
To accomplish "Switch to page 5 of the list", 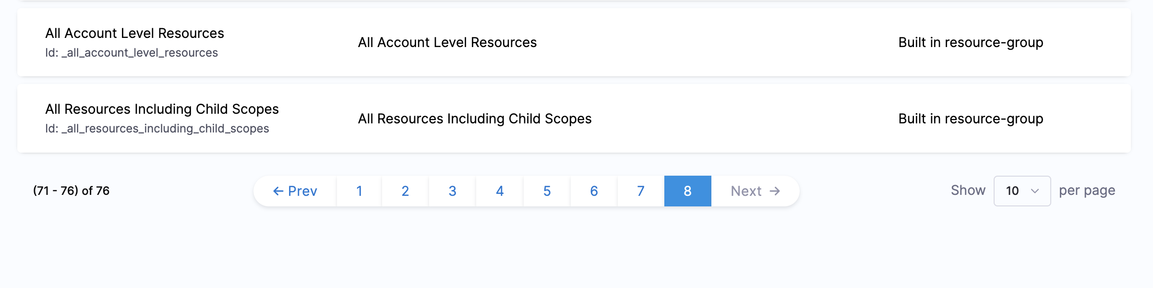I will point(547,191).
